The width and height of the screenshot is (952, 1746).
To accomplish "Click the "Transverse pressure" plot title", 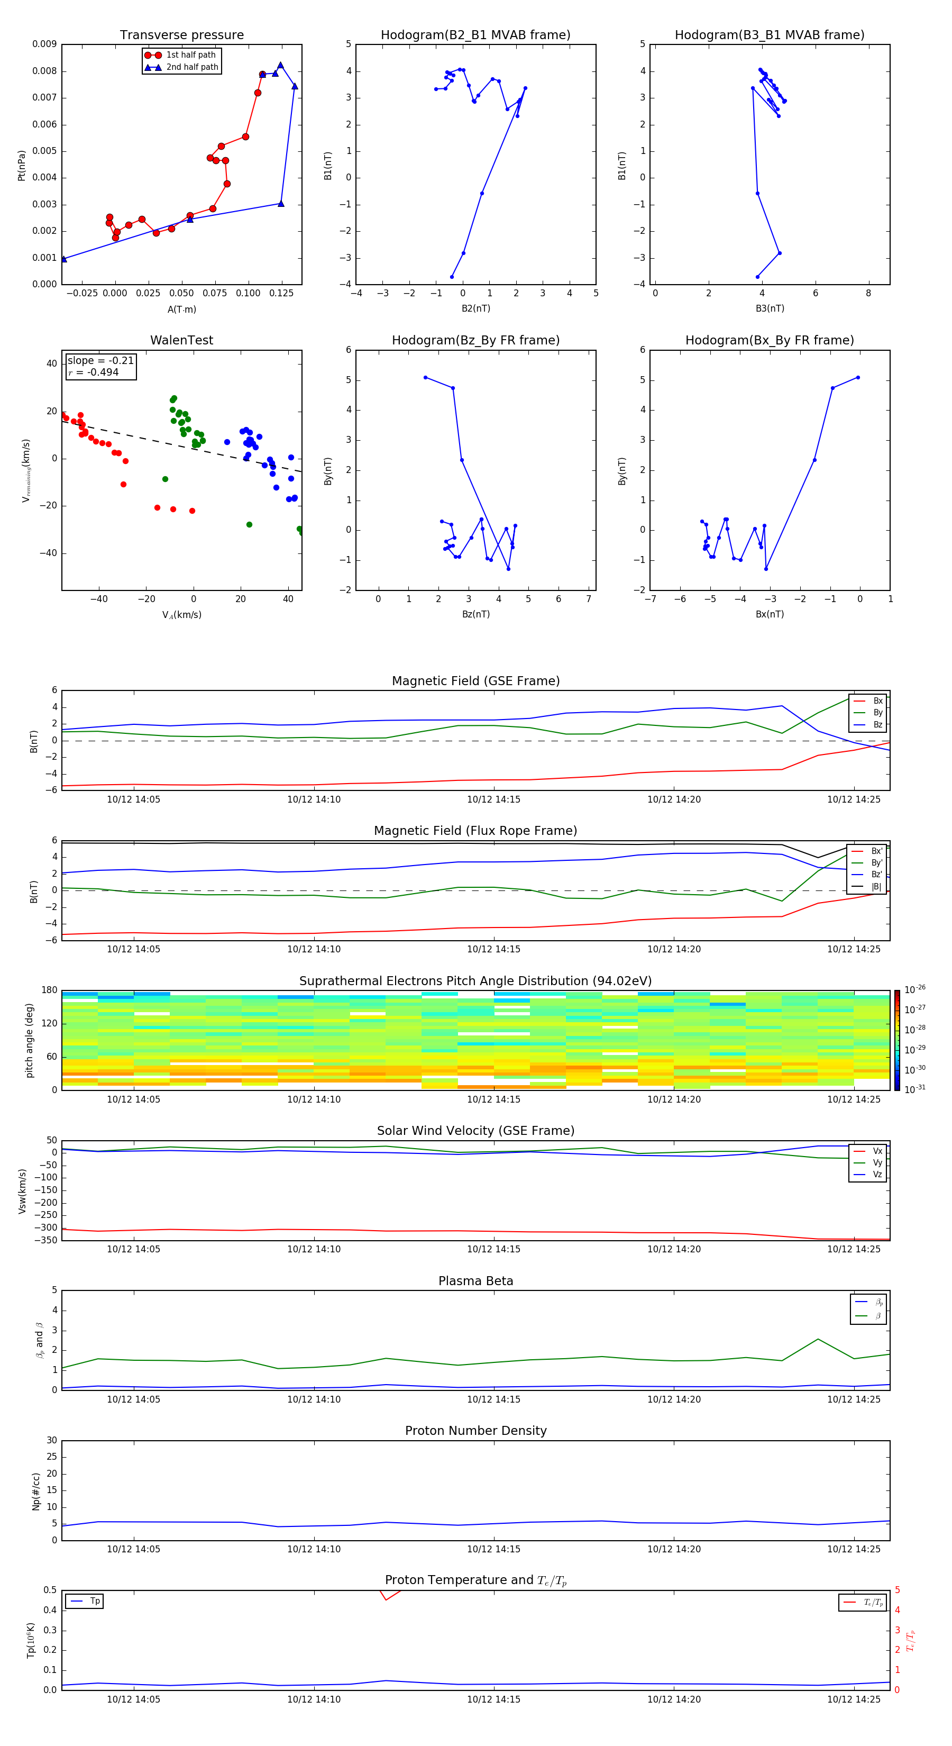I will (181, 35).
